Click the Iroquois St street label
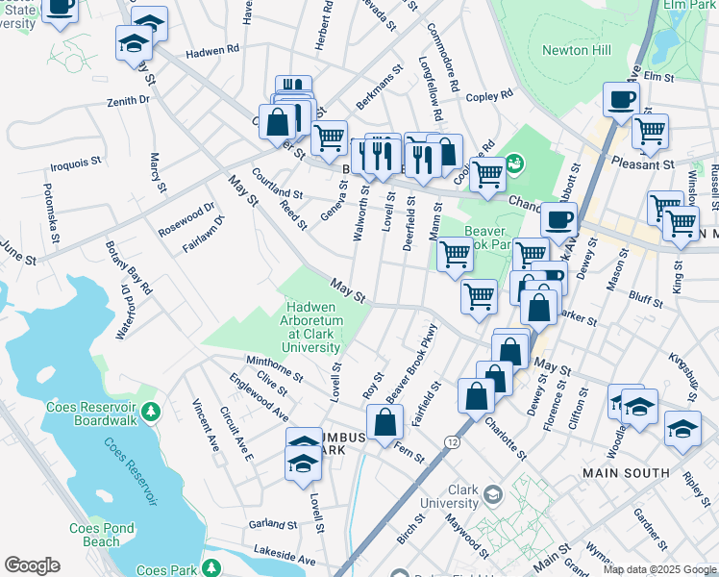Viewport: 719px width, 577px height. point(76,163)
